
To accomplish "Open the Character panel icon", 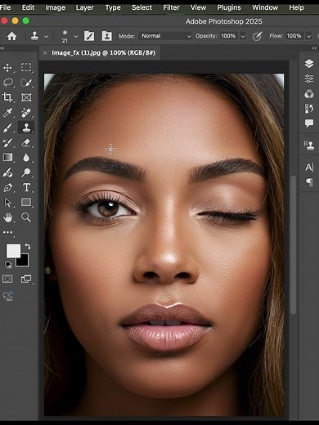I will (309, 167).
